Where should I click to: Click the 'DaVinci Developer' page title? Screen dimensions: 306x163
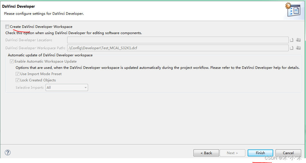[19, 7]
